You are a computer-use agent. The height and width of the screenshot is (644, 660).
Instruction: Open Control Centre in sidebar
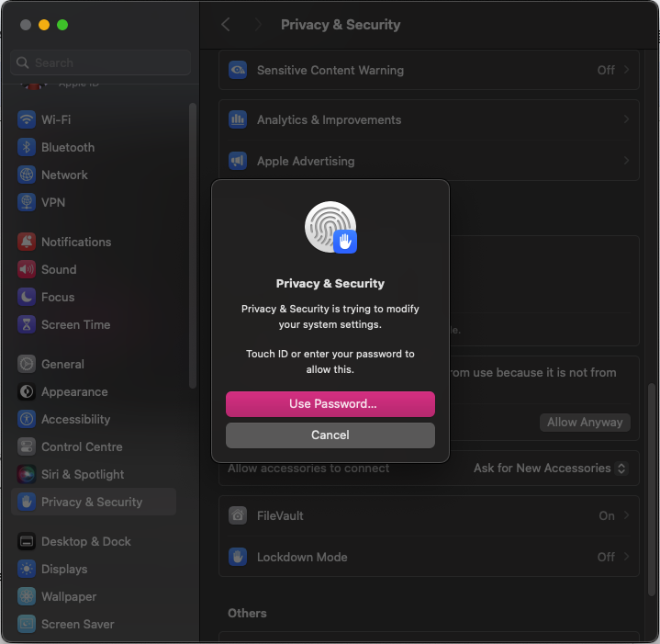pyautogui.click(x=94, y=446)
